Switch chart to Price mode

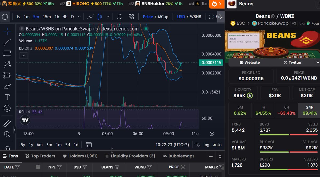tap(148, 17)
